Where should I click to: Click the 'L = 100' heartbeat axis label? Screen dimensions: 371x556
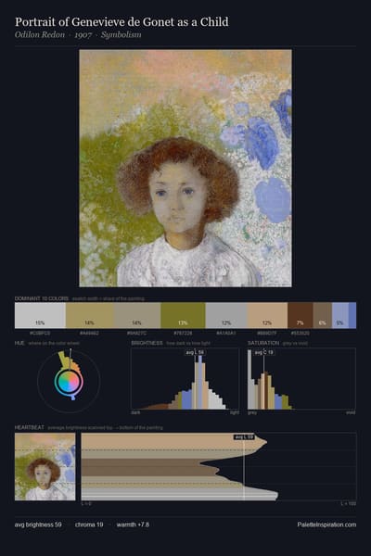pyautogui.click(x=349, y=503)
